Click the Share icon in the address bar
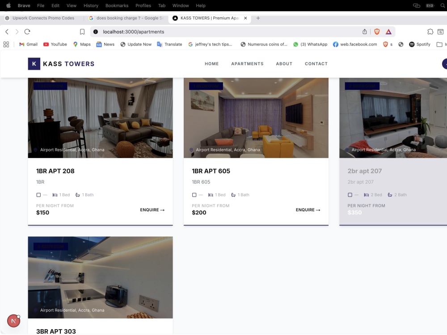Image resolution: width=447 pixels, height=335 pixels. tap(365, 32)
